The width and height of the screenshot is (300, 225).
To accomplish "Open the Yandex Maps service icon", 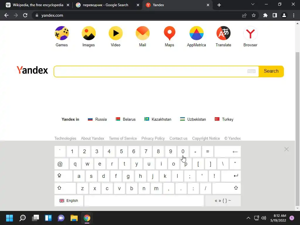I will tap(170, 33).
